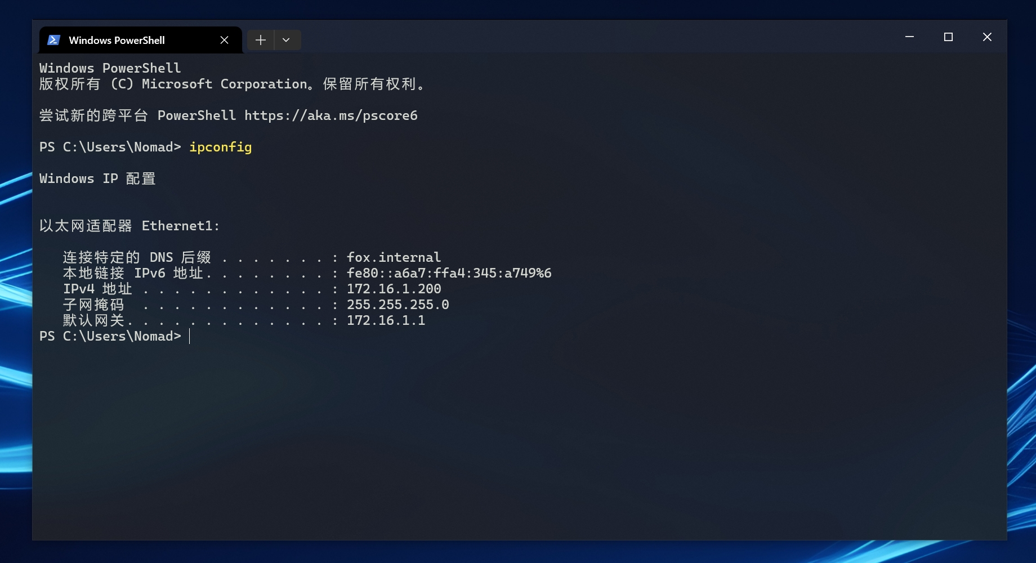Select the Windows PowerShell tab
Viewport: 1036px width, 563px height.
[141, 40]
